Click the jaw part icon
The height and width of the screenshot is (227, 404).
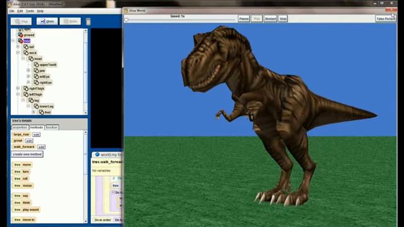click(36, 71)
